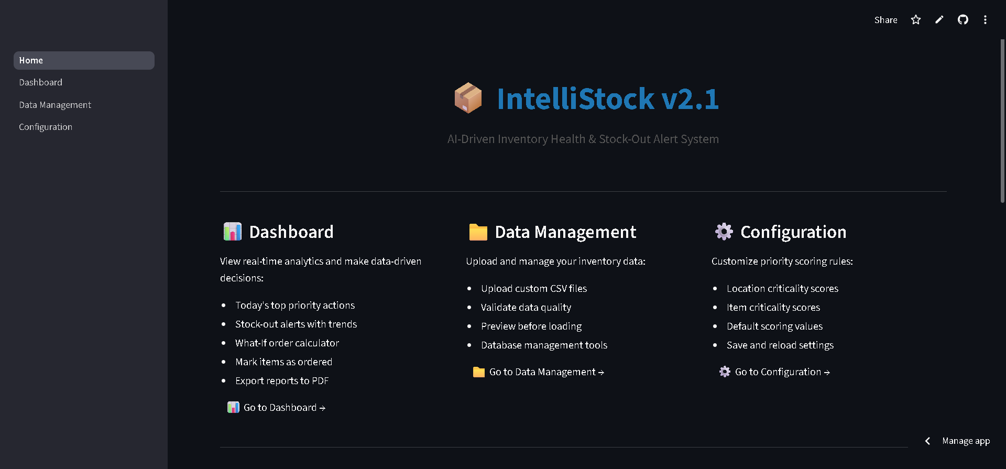Click the Share button
Viewport: 1006px width, 469px height.
(885, 20)
